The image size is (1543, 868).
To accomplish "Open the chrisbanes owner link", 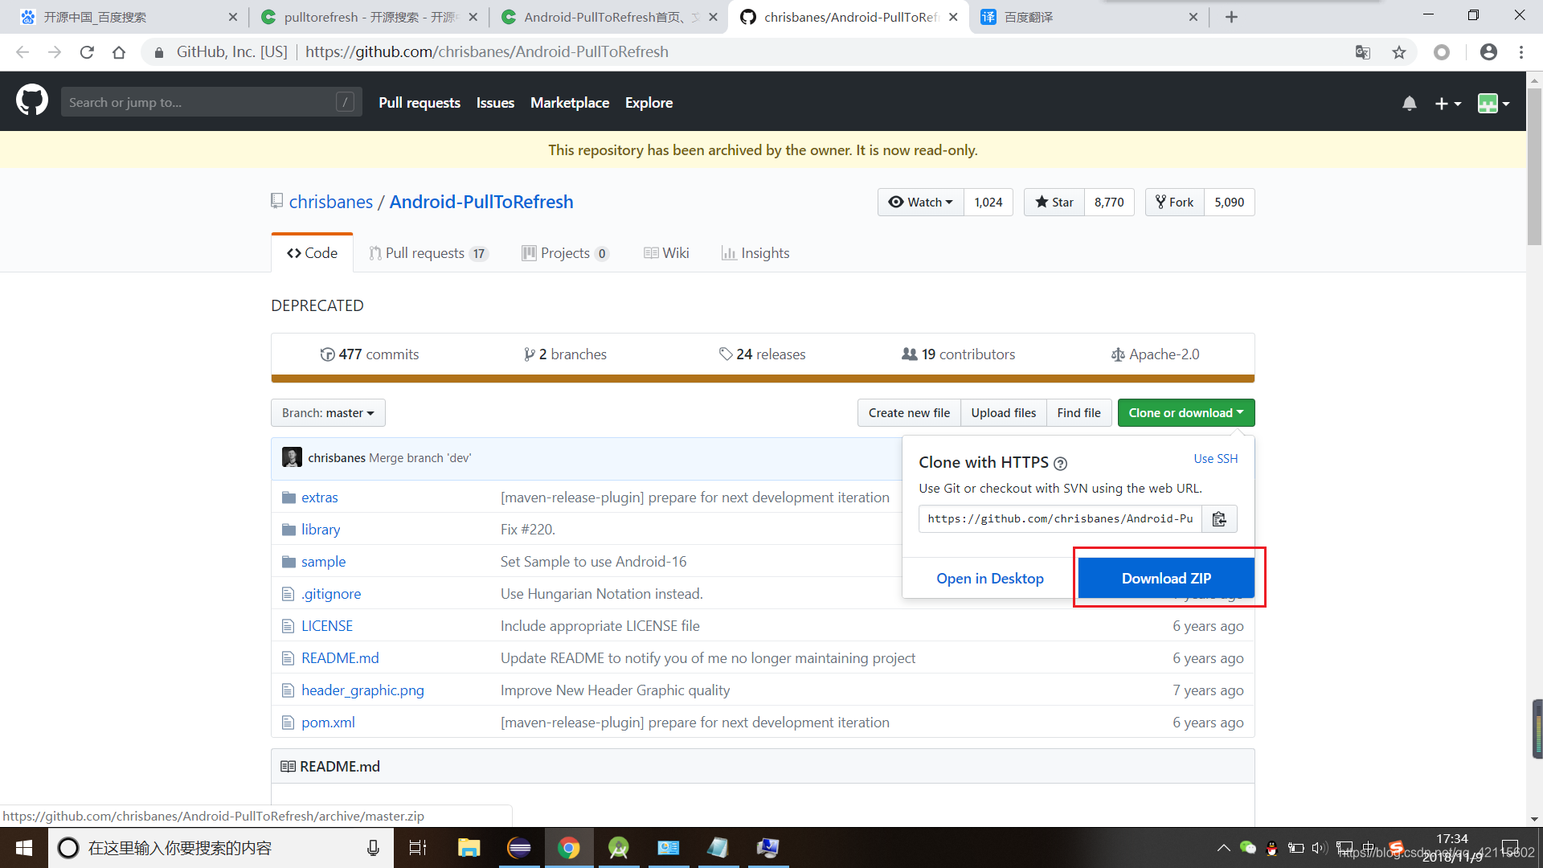I will point(331,202).
